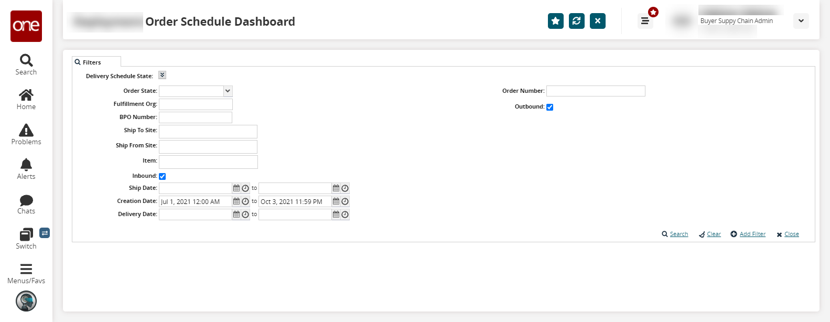Toggle the Outbound checkbox
This screenshot has height=322, width=830.
pyautogui.click(x=549, y=107)
